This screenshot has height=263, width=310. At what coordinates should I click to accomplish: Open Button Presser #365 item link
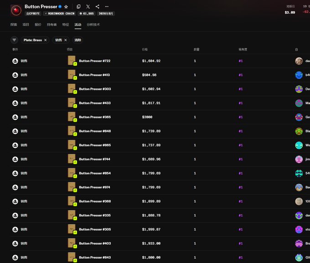pos(95,117)
